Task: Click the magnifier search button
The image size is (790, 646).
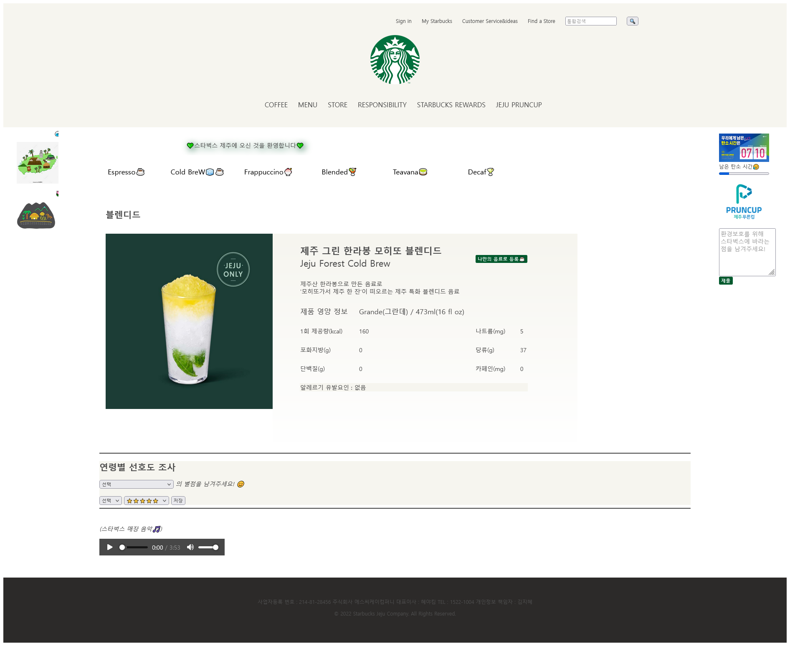Action: (x=632, y=21)
